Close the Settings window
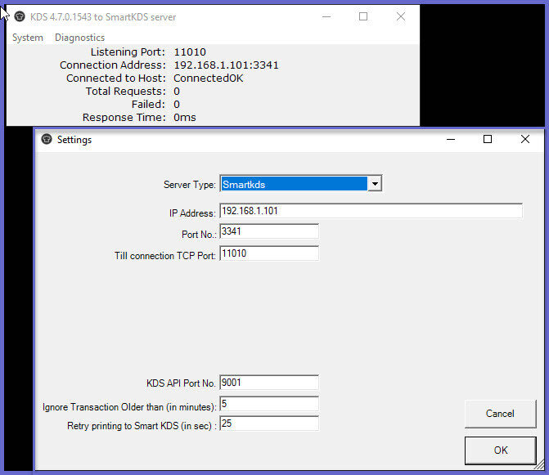Viewport: 549px width, 475px height. [x=524, y=140]
